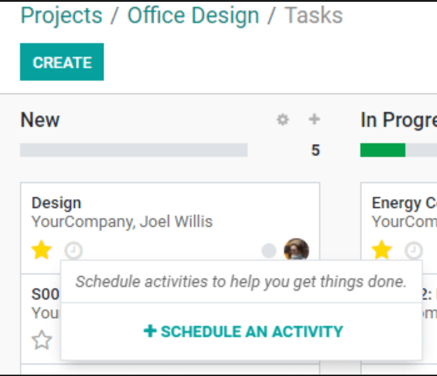437x376 pixels.
Task: Click Joel Willis avatar on Design task
Action: [x=296, y=249]
